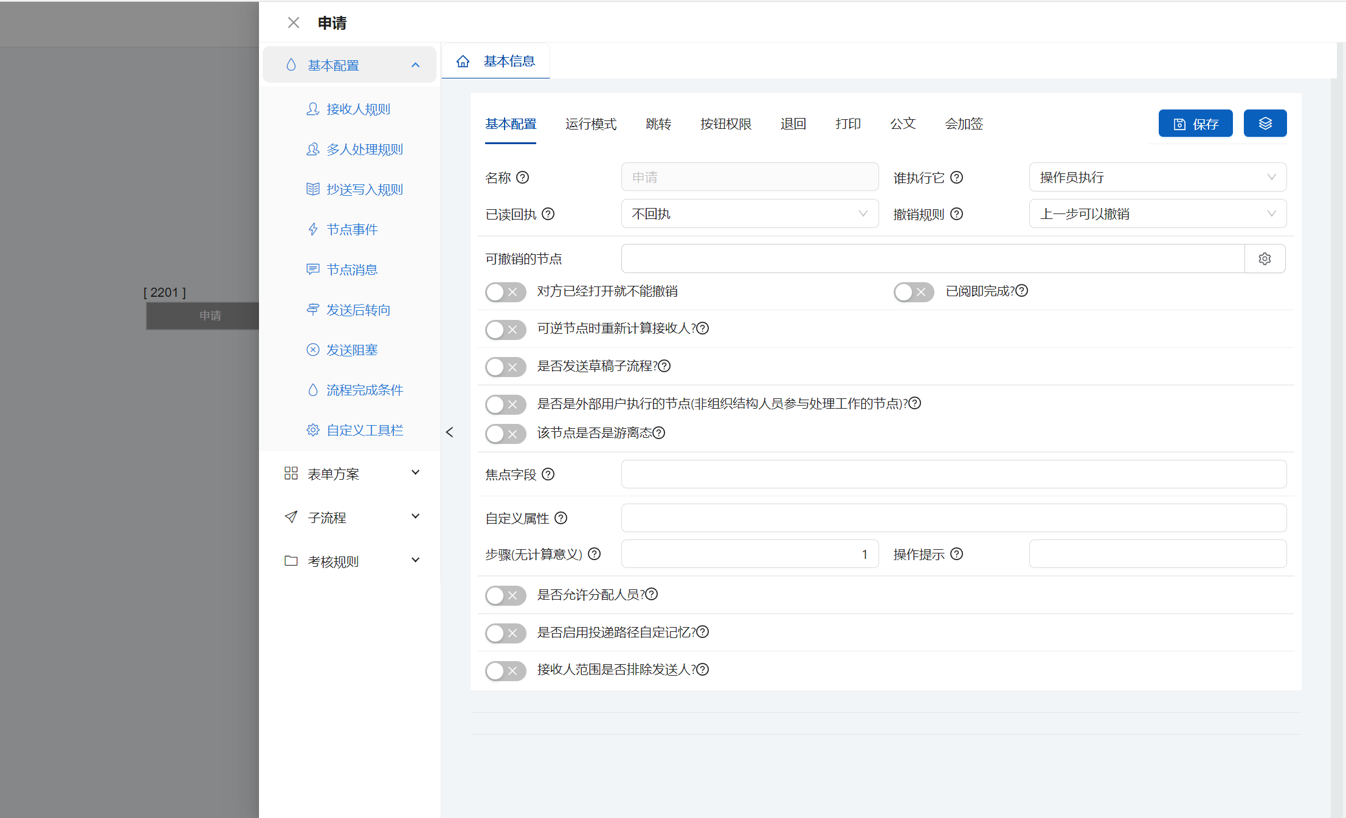1346x818 pixels.
Task: Click the help icon beside 步骤(无计算意义)
Action: (x=595, y=553)
